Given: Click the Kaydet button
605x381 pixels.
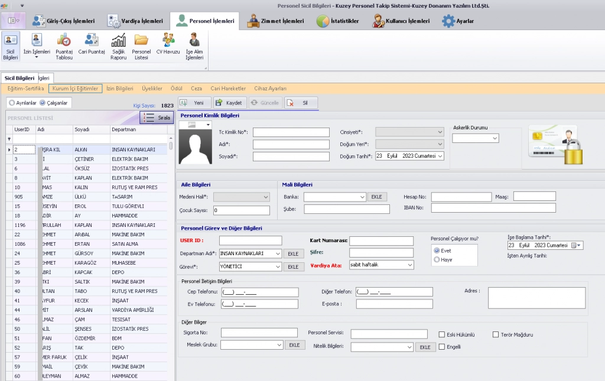Looking at the screenshot, I should (230, 103).
